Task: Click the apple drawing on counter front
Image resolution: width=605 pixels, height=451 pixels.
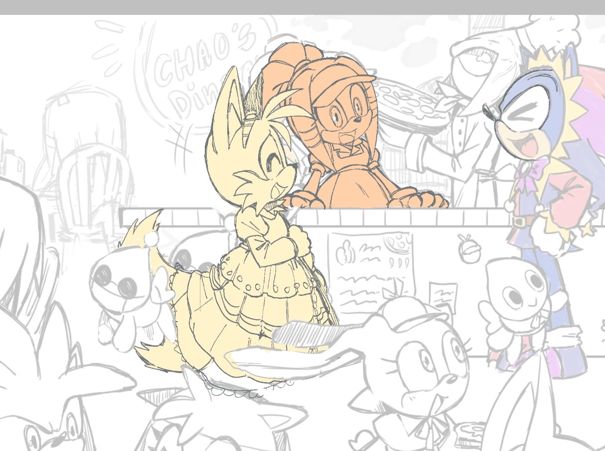Action: (469, 248)
